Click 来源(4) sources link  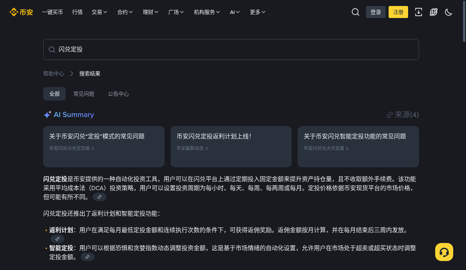pyautogui.click(x=402, y=115)
